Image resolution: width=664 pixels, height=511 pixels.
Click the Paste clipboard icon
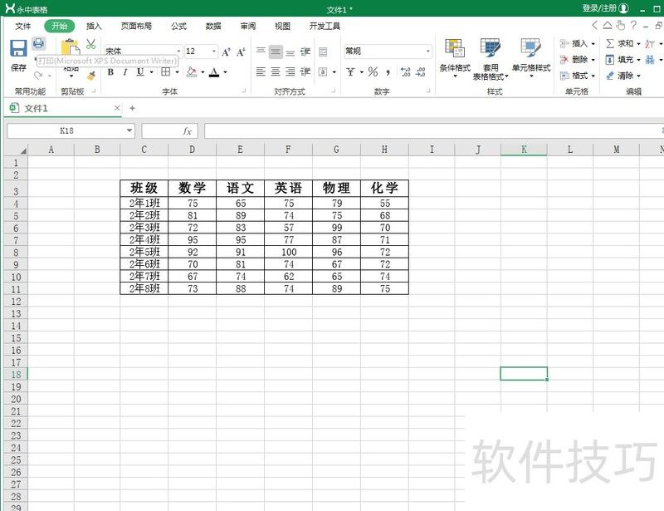click(x=71, y=47)
